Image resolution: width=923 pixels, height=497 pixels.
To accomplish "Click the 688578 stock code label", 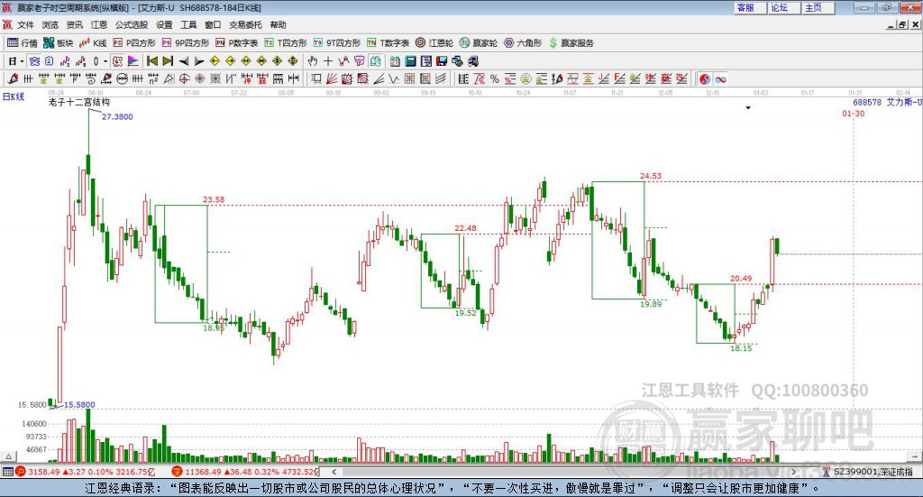I will tap(867, 103).
